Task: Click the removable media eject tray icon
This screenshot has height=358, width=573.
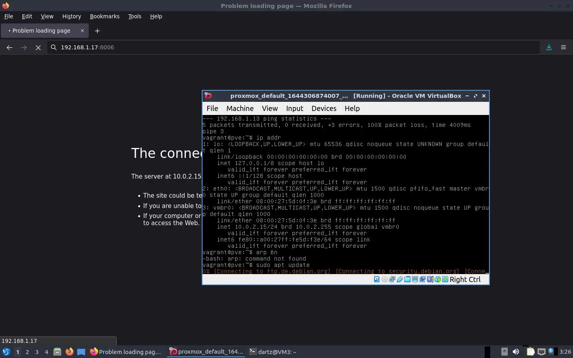Action: pyautogui.click(x=505, y=352)
